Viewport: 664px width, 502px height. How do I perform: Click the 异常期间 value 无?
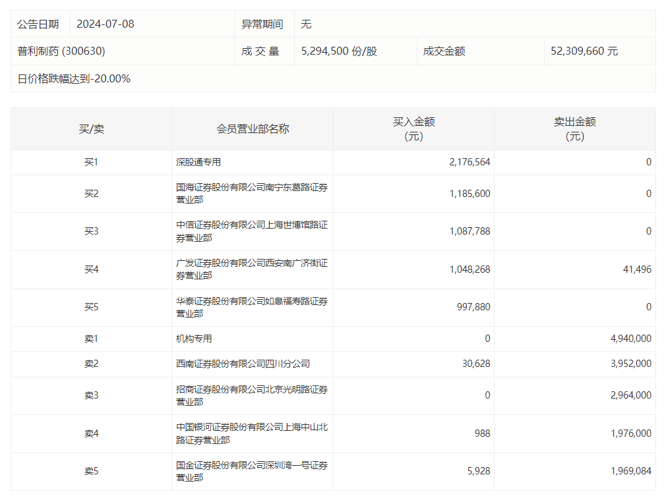[304, 23]
